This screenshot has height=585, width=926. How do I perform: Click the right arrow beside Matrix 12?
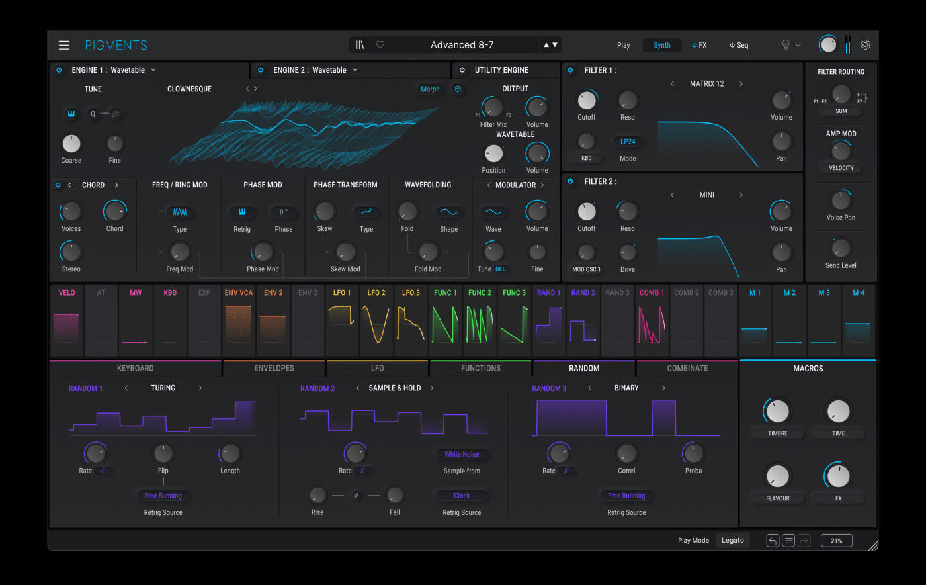pyautogui.click(x=740, y=83)
